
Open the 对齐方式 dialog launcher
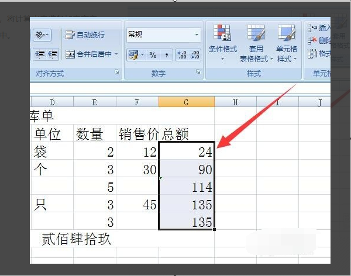point(117,72)
